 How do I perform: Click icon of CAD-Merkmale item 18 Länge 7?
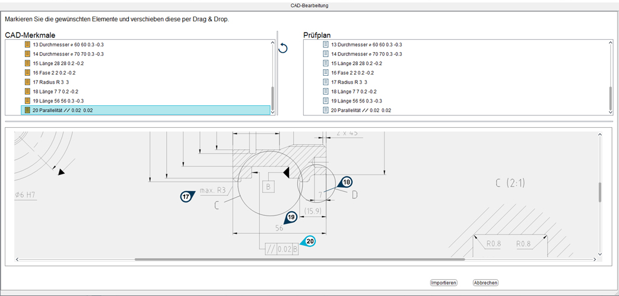click(x=27, y=91)
